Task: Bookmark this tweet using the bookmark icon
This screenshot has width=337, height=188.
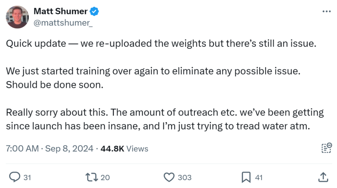Action: tap(246, 177)
